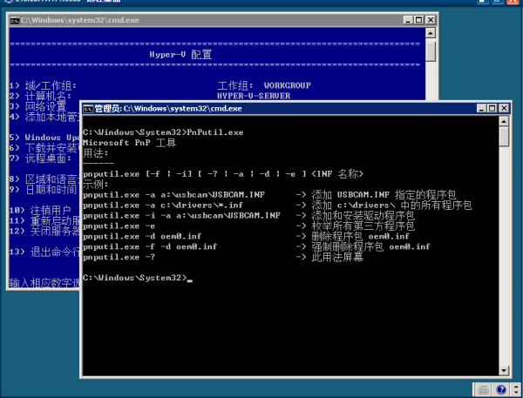Close the Hyper-V configuration cmd window

(429, 19)
